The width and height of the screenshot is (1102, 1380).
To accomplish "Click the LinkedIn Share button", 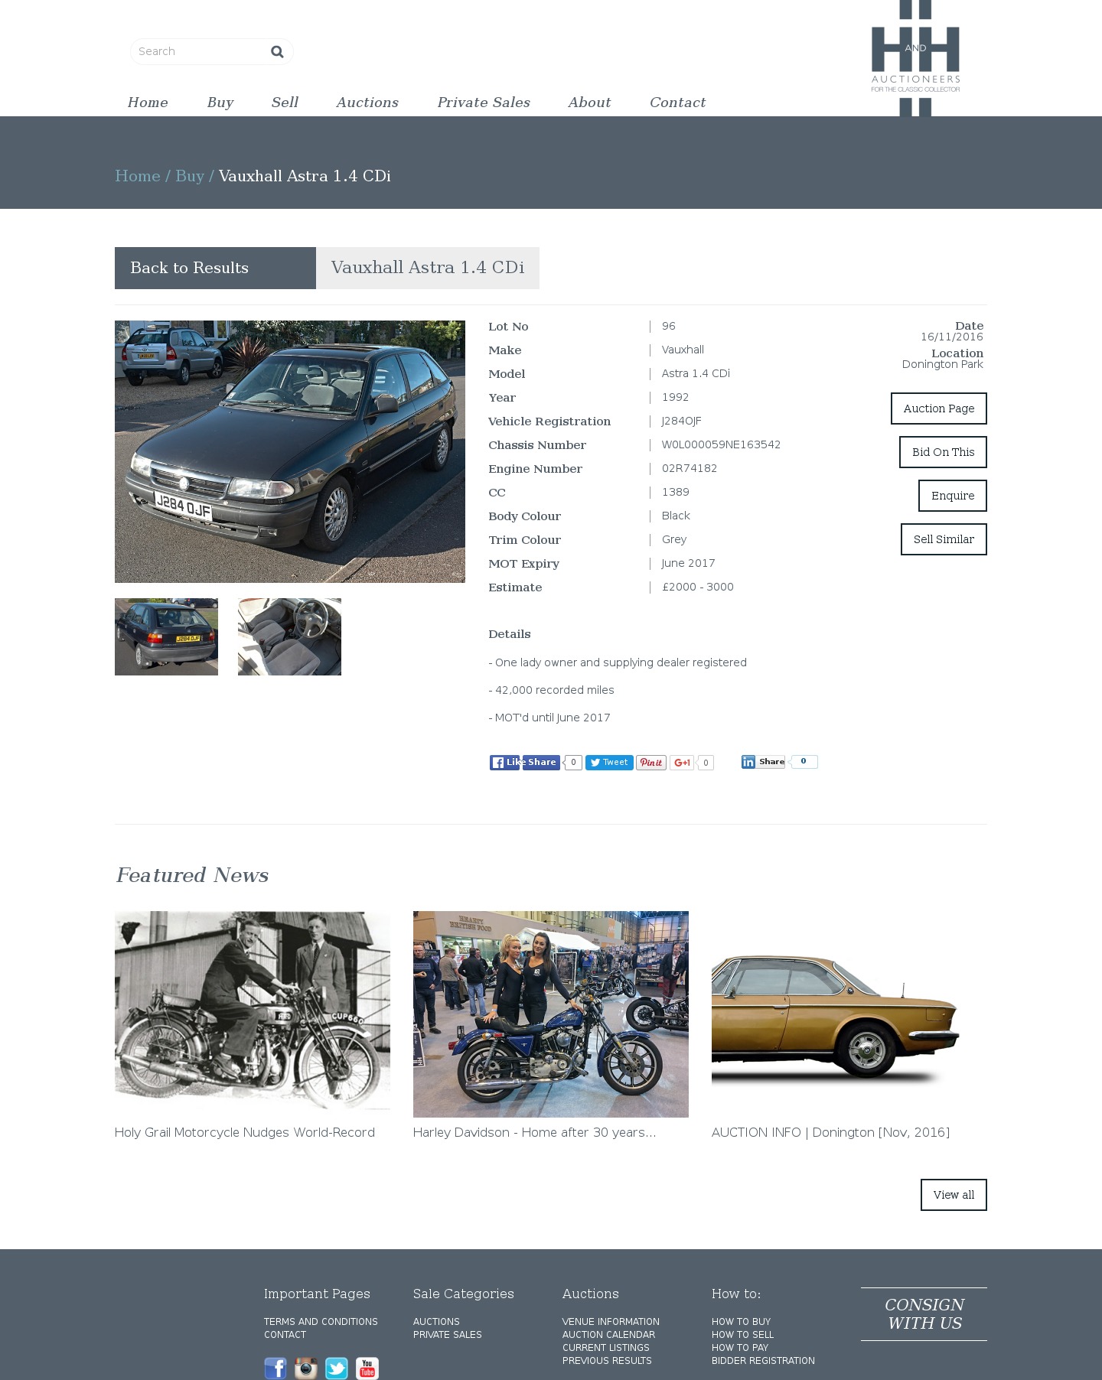I will (763, 762).
